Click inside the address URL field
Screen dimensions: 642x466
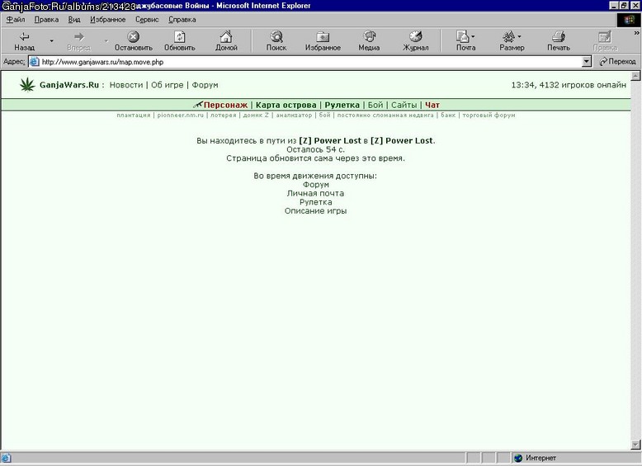point(305,62)
